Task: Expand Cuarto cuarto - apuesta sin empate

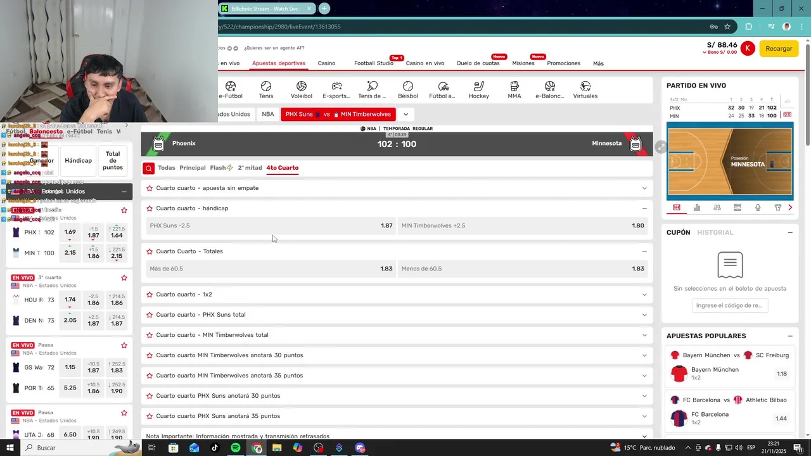Action: tap(644, 188)
